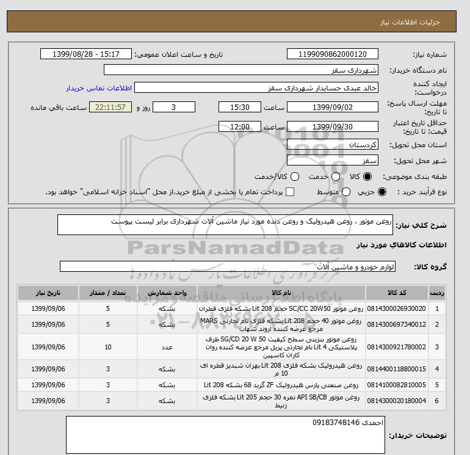Click the buyer notes box with احمدی 09183748146
This screenshot has width=470, height=455.
225,435
